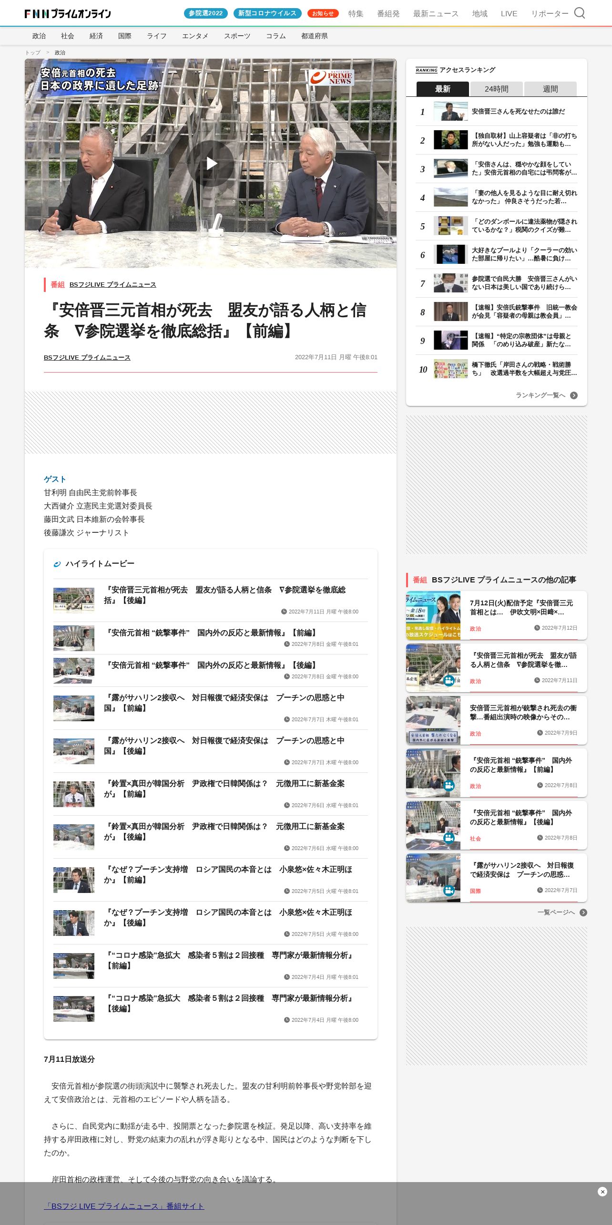Click 社会 tag on 銃撃事件【後編】 sidebar card
Image resolution: width=612 pixels, height=1225 pixels.
[x=475, y=839]
